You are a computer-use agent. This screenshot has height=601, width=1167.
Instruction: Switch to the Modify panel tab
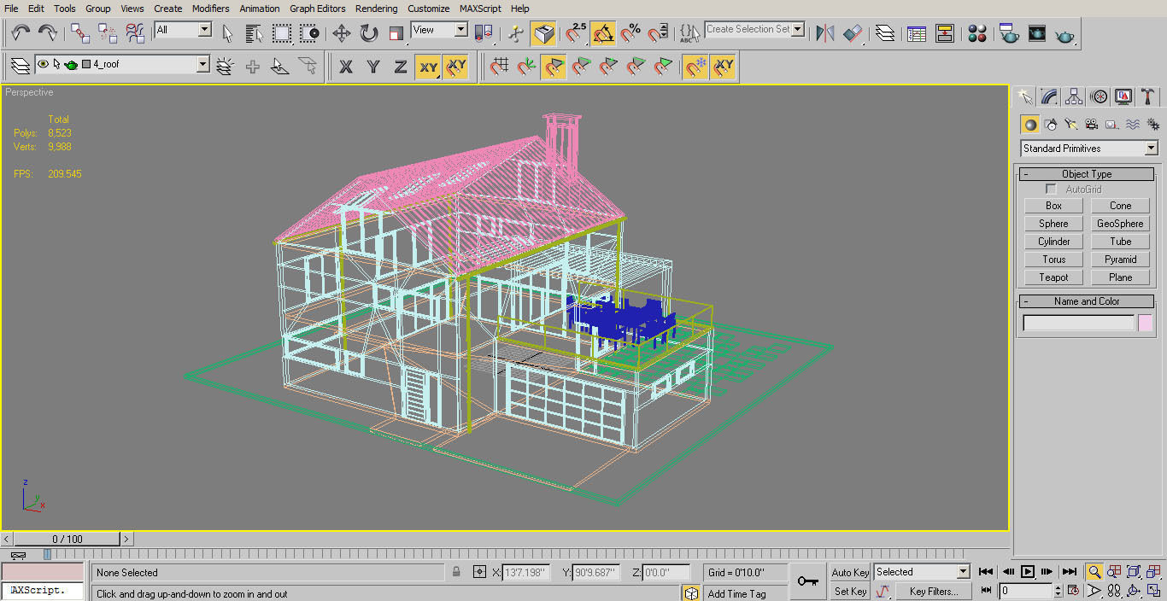click(1049, 96)
